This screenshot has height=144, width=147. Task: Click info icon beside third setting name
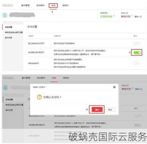coord(38,63)
